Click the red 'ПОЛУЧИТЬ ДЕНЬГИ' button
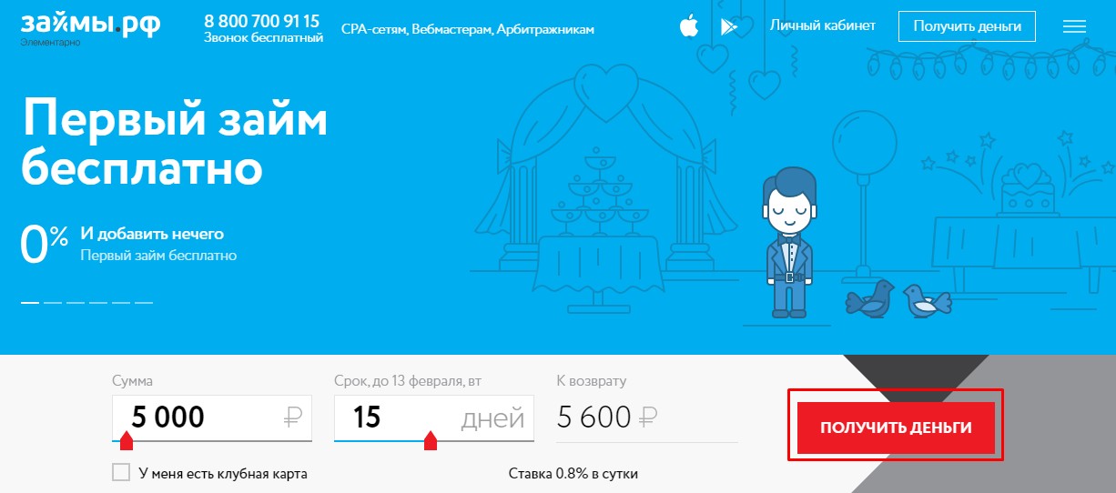 (897, 427)
